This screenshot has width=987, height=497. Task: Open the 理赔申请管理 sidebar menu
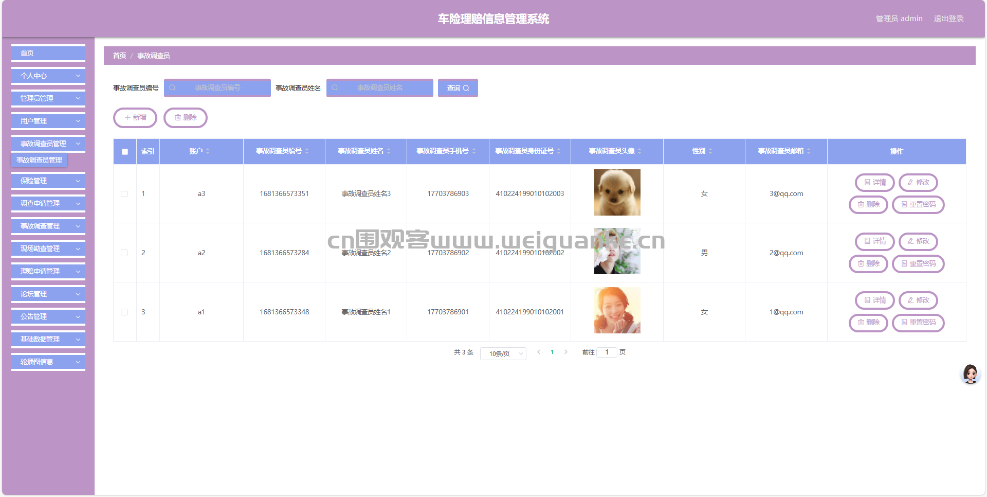coord(48,271)
